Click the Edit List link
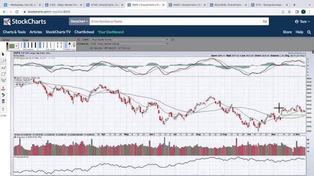This screenshot has height=176, width=314. (x=124, y=48)
